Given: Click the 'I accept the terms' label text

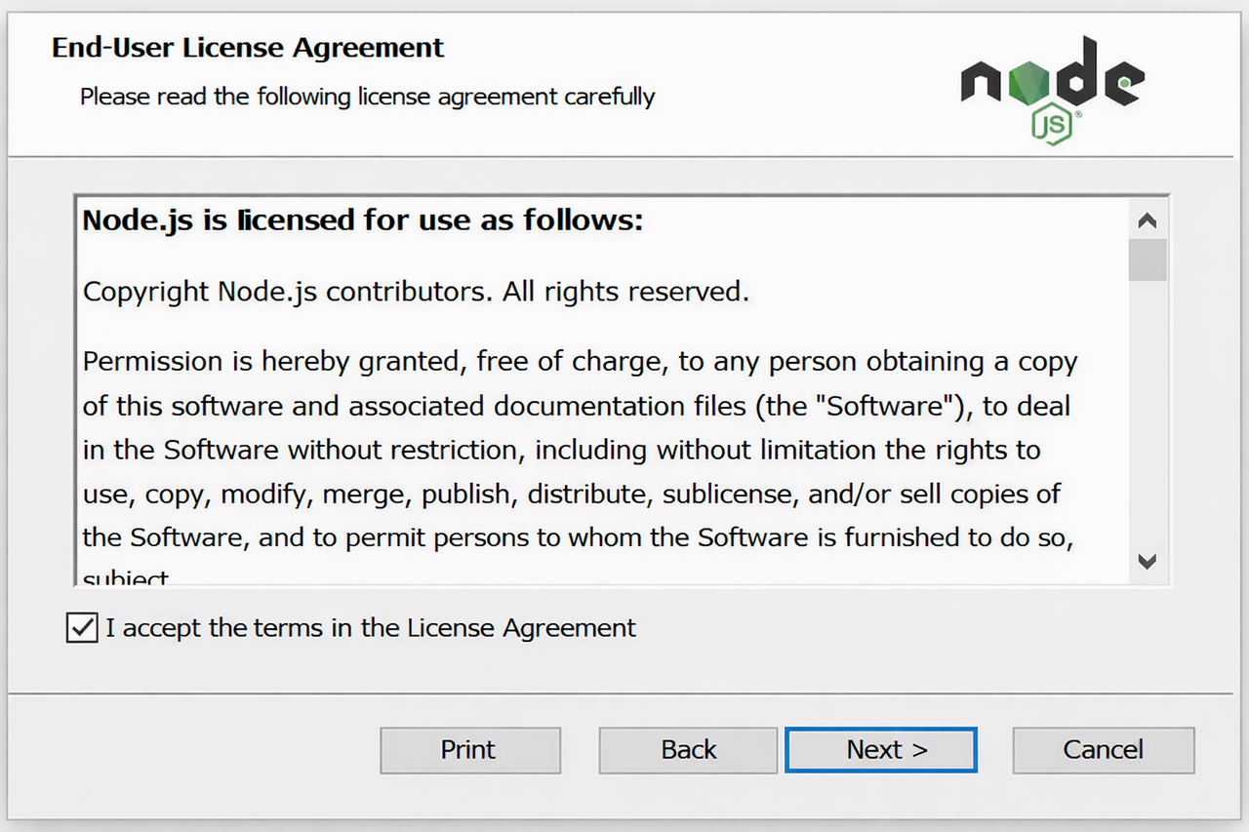Looking at the screenshot, I should [371, 628].
